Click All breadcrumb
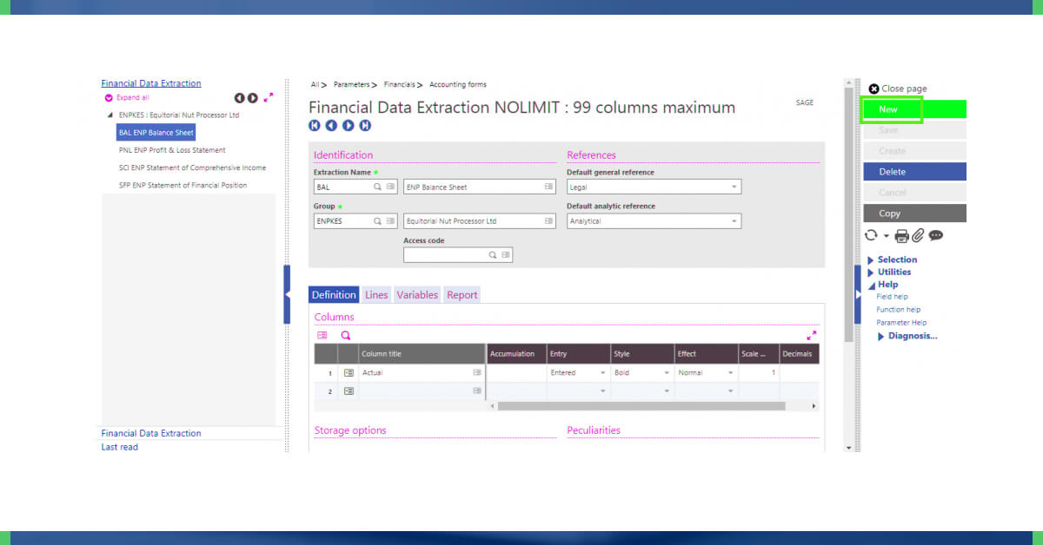Image resolution: width=1043 pixels, height=545 pixels. (x=315, y=84)
